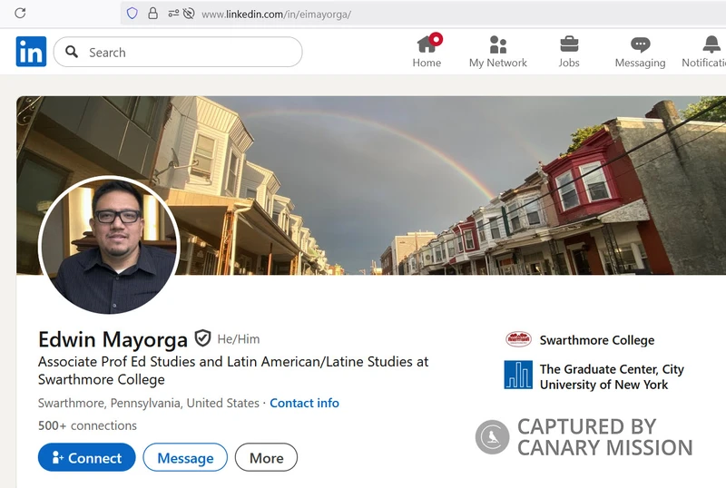Click the padlock site security icon
The image size is (726, 488).
(x=152, y=14)
